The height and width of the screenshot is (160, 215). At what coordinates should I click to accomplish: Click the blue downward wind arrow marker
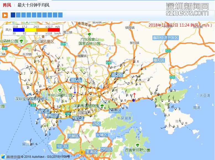click(74, 91)
